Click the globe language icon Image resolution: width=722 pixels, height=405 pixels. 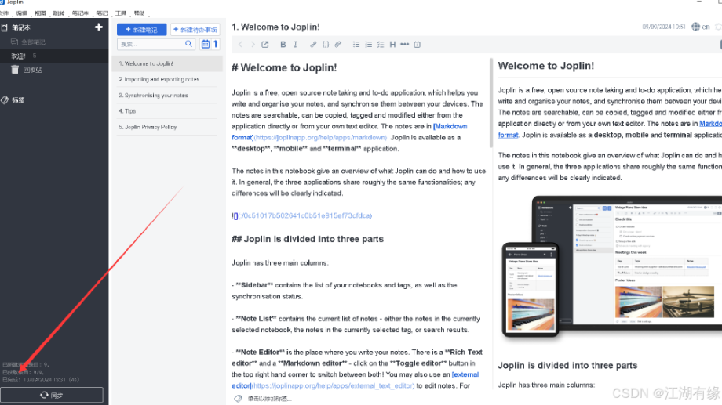click(695, 27)
